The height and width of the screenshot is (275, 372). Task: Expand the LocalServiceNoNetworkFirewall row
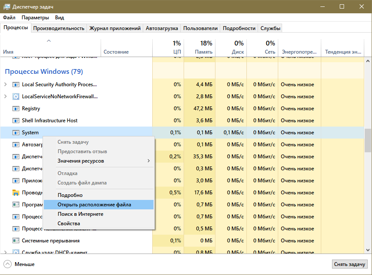(x=6, y=97)
